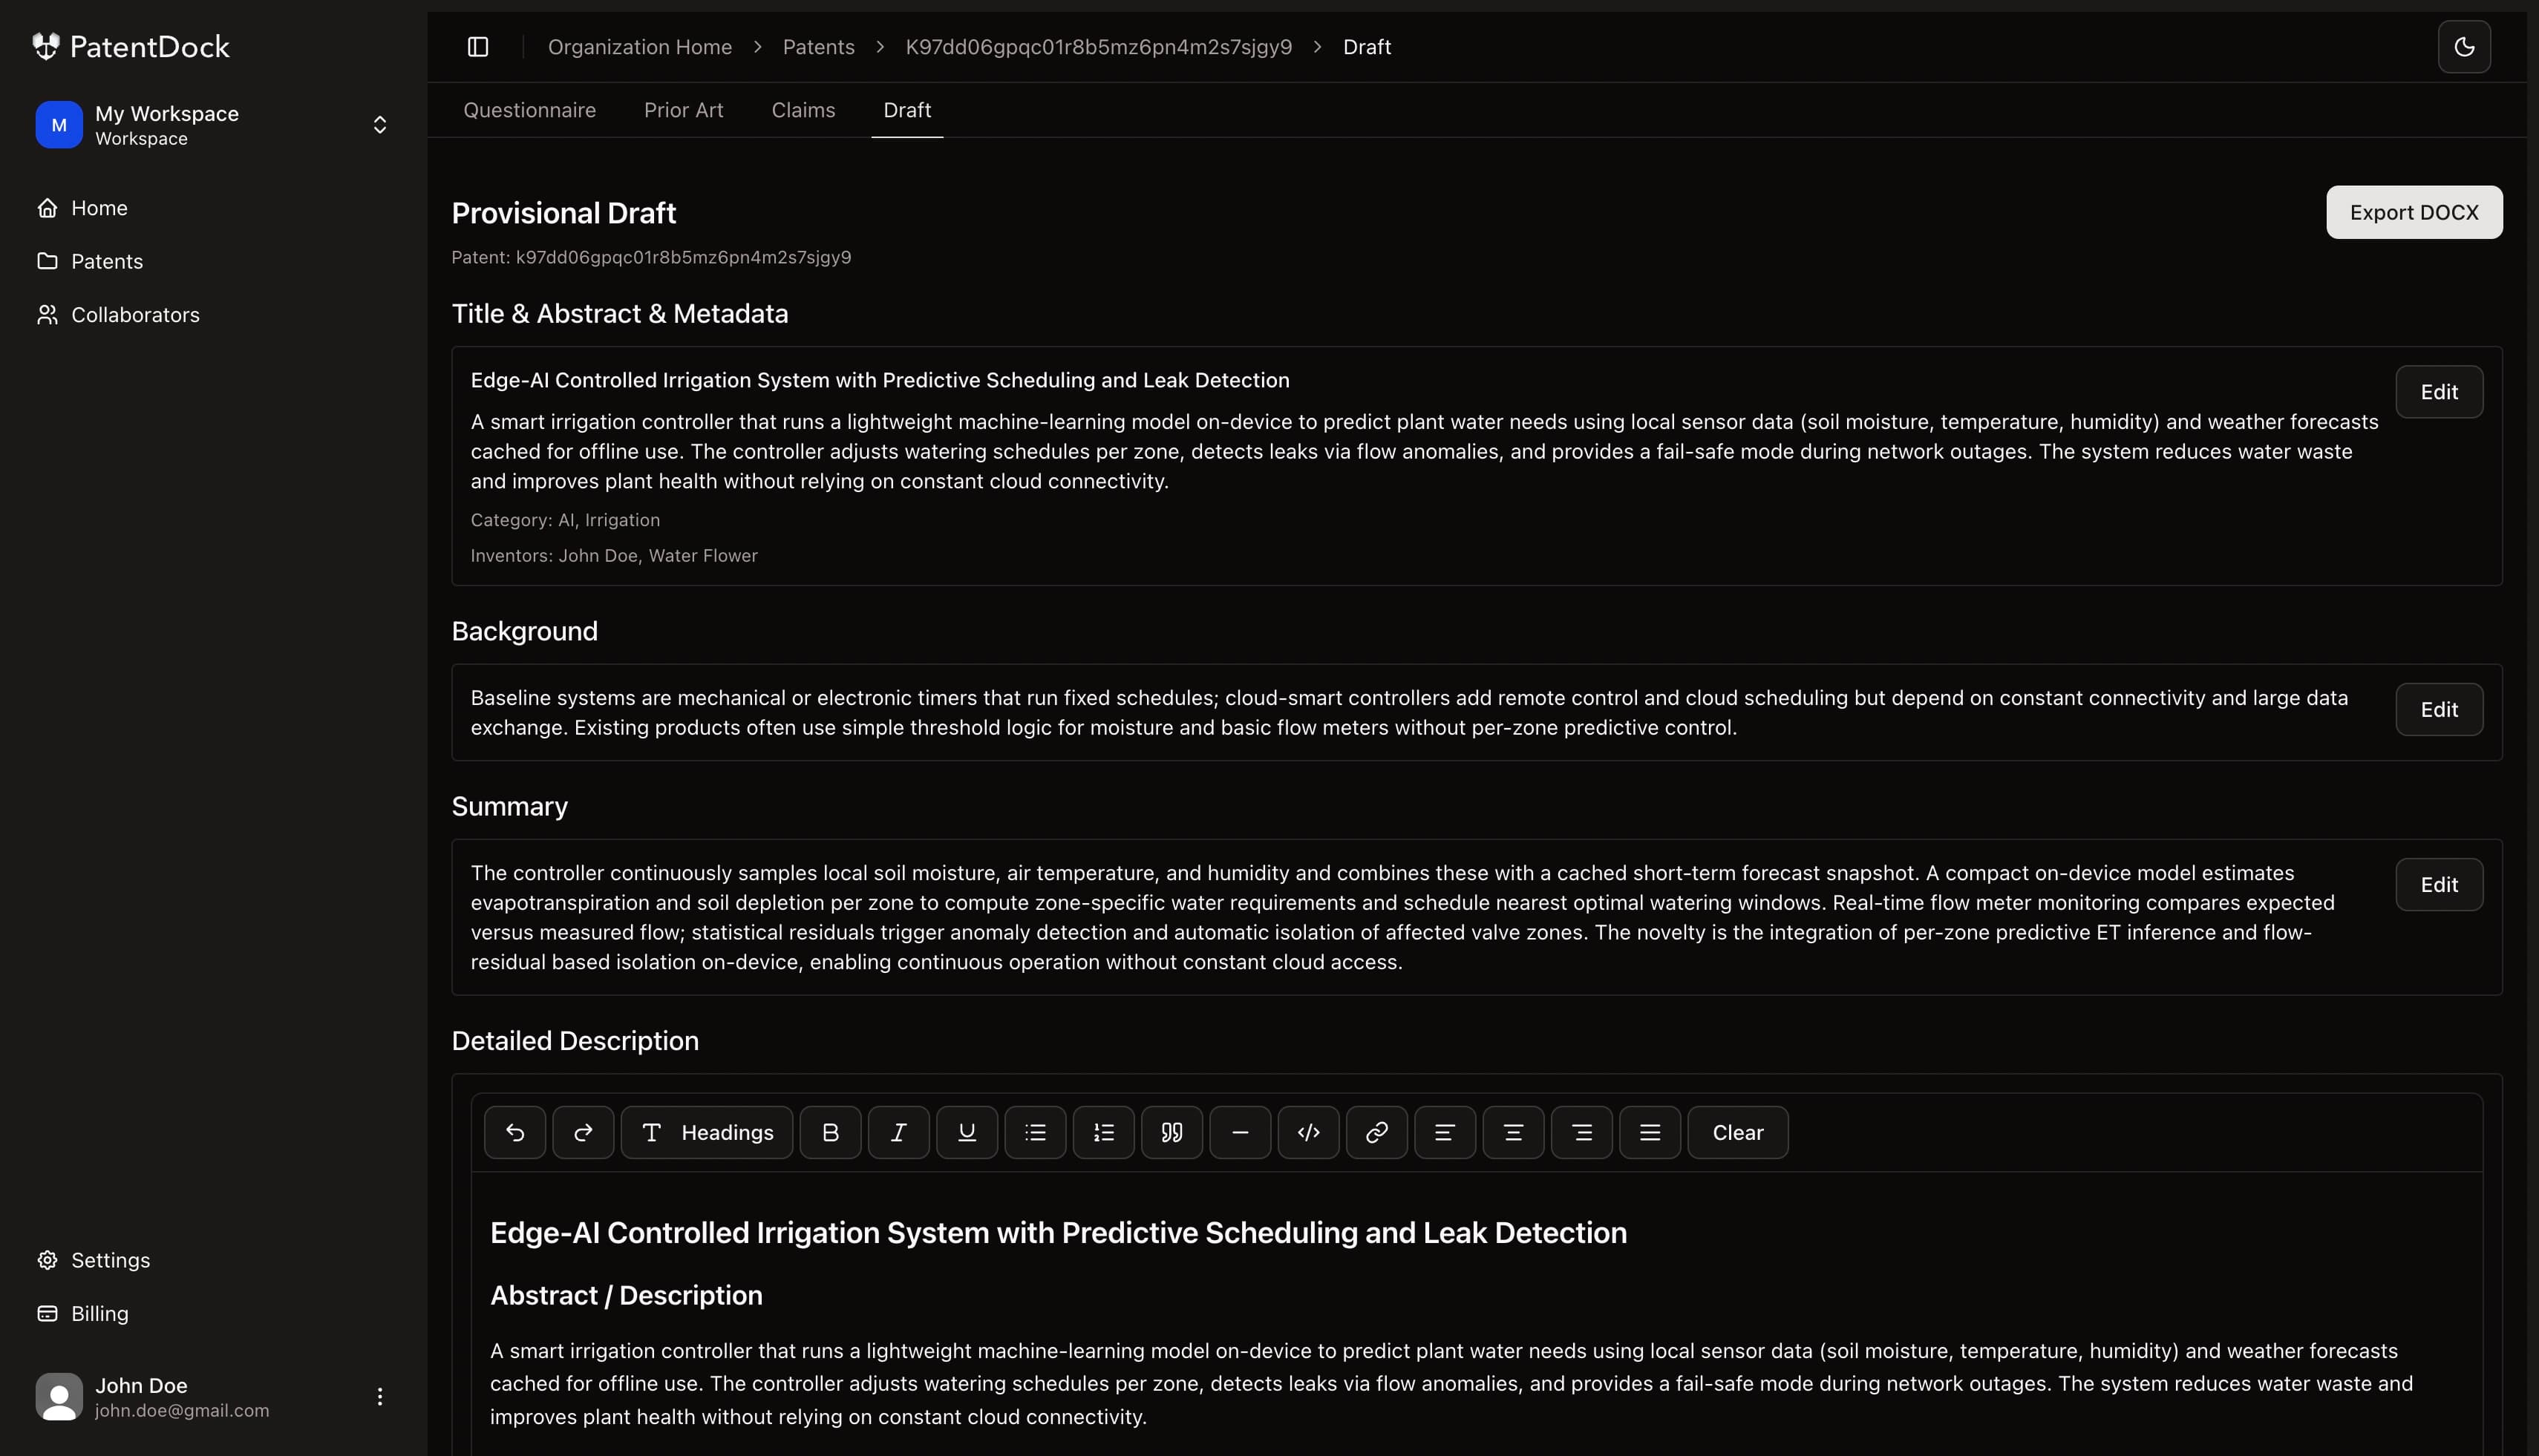Open the Headings dropdown
Screen dimensions: 2539x1456
pyautogui.click(x=705, y=1132)
